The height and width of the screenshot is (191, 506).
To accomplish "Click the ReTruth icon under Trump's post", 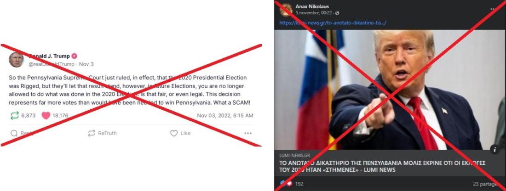I will pyautogui.click(x=92, y=133).
